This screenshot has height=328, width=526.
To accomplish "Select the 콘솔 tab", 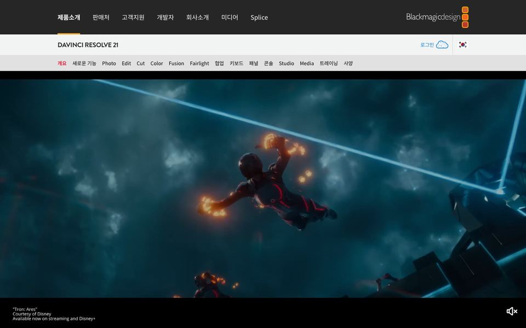I will [x=268, y=63].
